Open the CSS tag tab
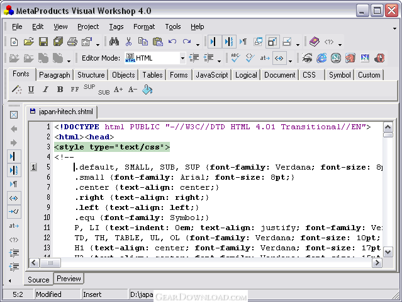Screen dimensions: 402x302 [x=309, y=75]
